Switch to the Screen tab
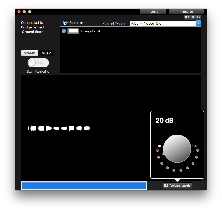Image resolution: width=222 pixels, height=212 pixels. pos(29,53)
